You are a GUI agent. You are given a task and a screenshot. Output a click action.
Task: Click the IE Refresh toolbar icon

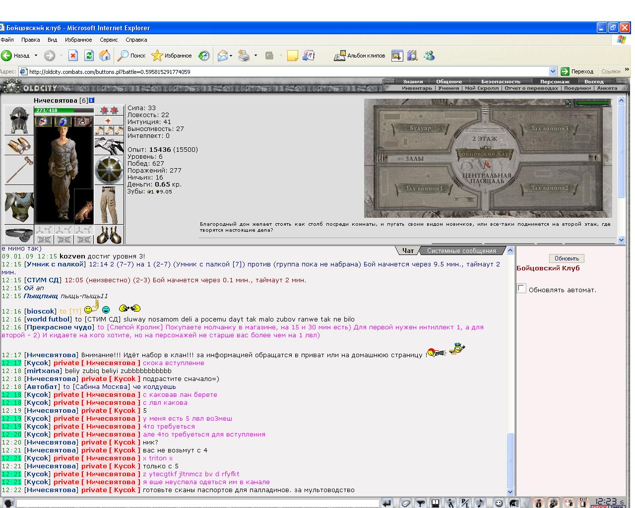click(89, 56)
